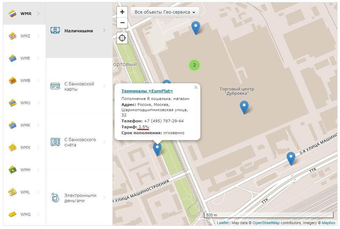Select 'С банковской карты' method
Screen dimensions: 340x229
79,86
